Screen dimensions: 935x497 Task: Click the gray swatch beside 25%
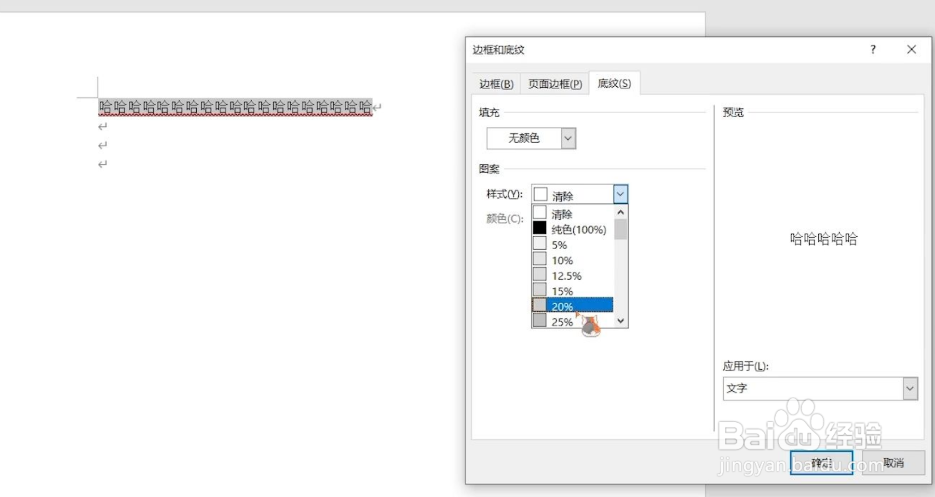click(540, 320)
